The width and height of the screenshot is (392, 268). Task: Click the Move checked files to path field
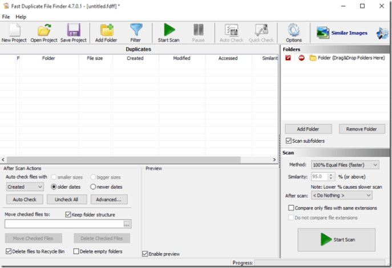64,224
